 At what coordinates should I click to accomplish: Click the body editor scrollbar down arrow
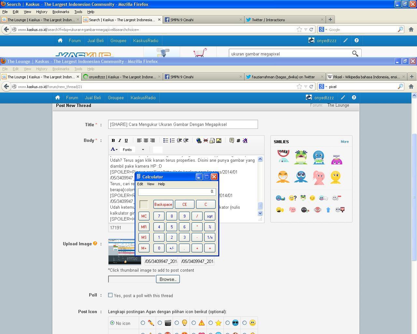pos(260,213)
